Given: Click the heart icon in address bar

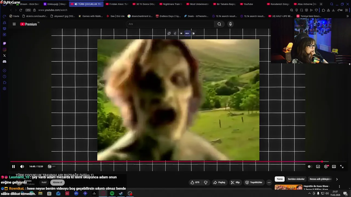Looking at the screenshot, I should coord(316,10).
